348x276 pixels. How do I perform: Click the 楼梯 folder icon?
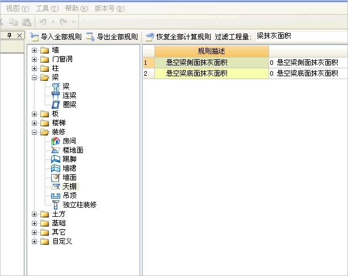point(45,123)
